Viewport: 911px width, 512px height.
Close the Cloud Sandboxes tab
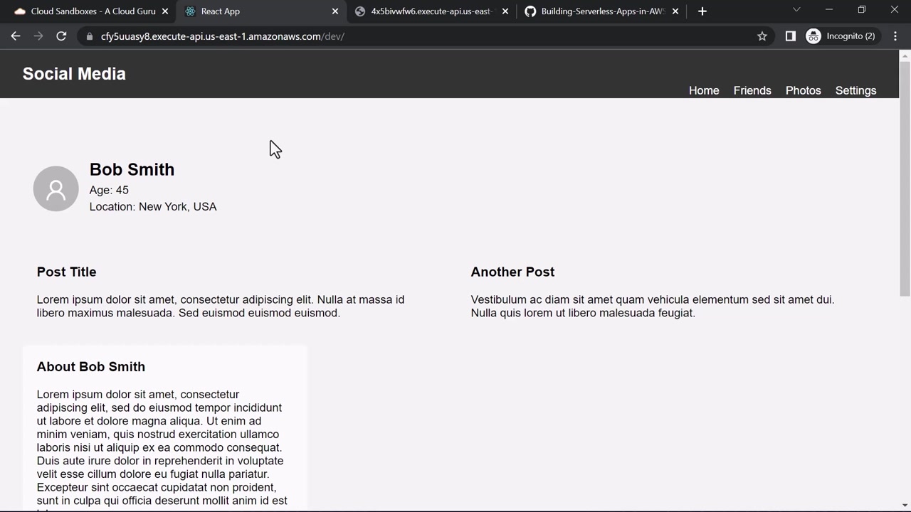[x=165, y=11]
